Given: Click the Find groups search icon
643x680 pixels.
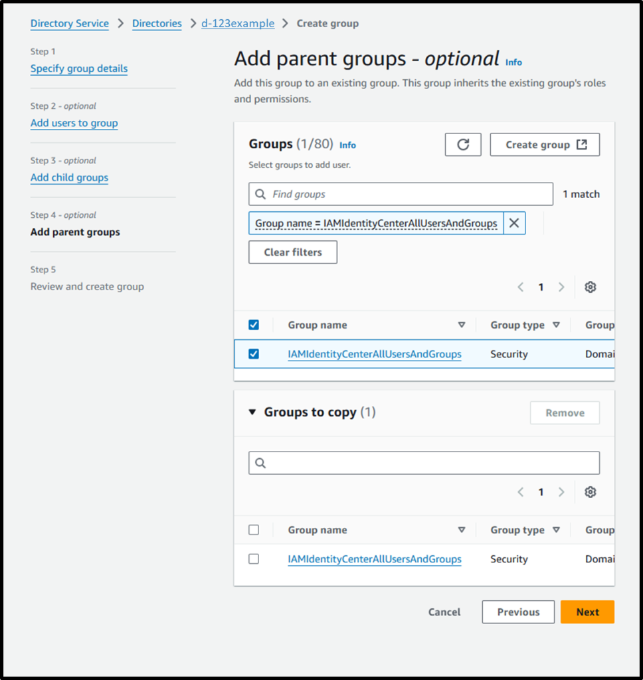Looking at the screenshot, I should pos(260,194).
